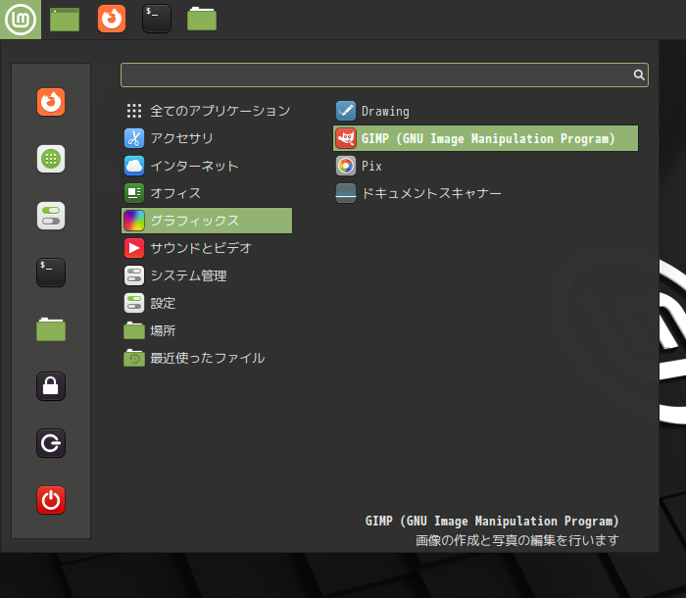Click the Drawing pencil icon
Image resolution: width=686 pixels, height=598 pixels.
(346, 111)
